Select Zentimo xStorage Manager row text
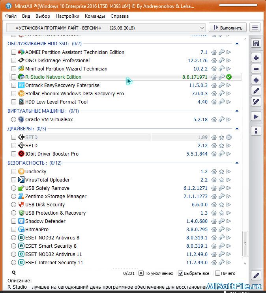 click(56, 197)
